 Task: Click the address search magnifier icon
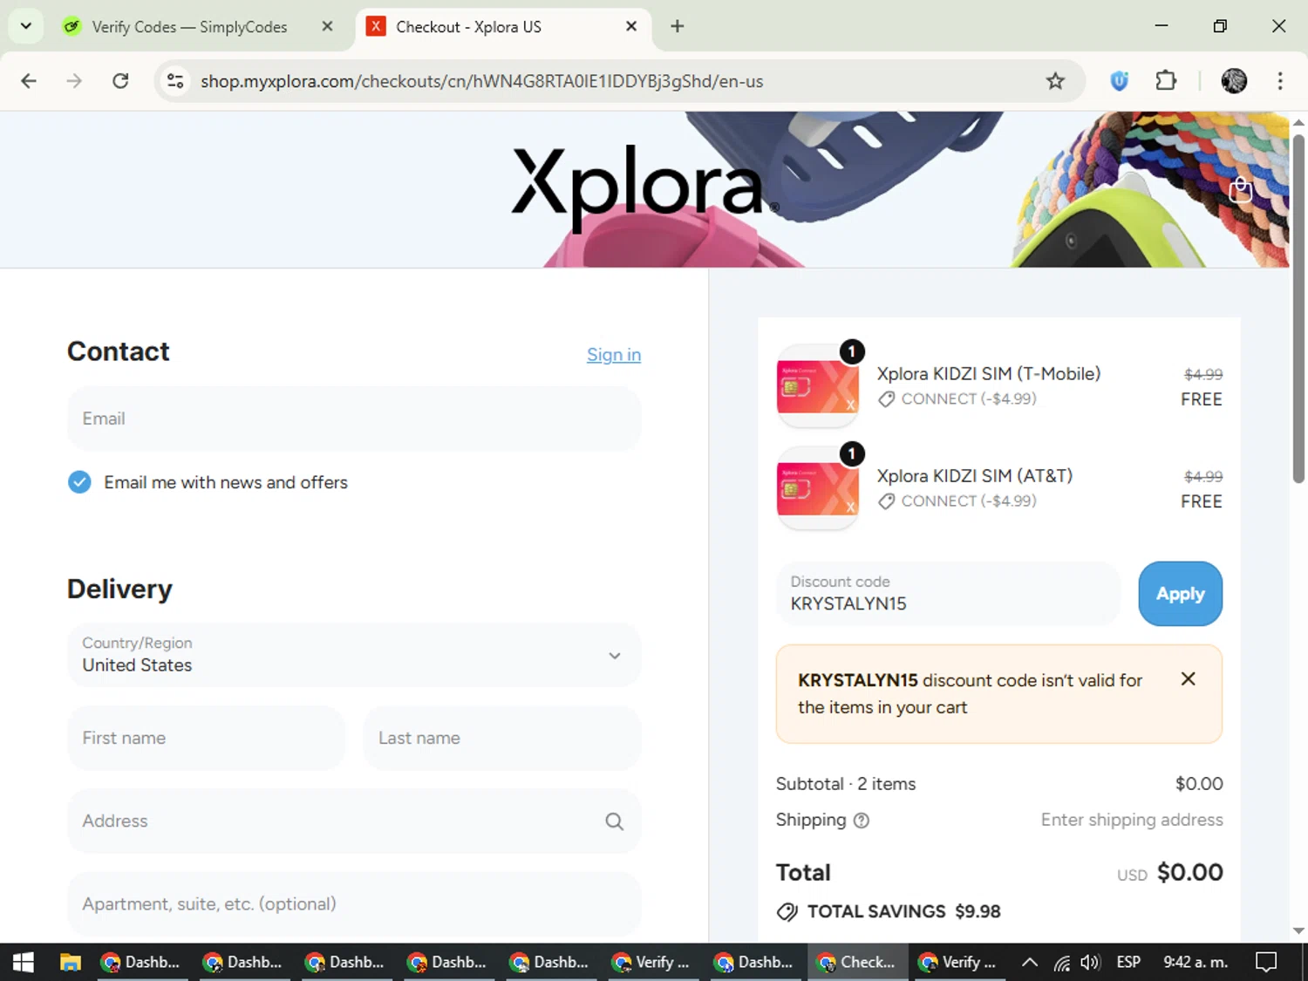pos(615,821)
